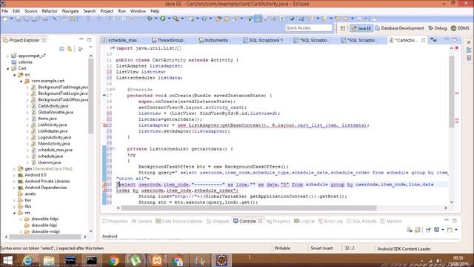Open XAMPP from the taskbar
Image resolution: width=474 pixels, height=267 pixels.
pos(157,260)
